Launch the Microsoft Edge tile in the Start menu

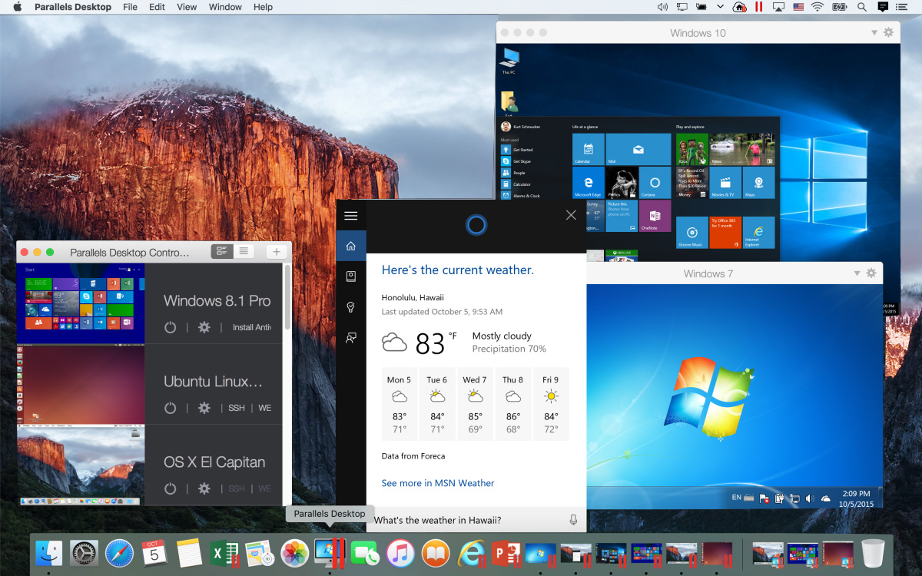[588, 184]
